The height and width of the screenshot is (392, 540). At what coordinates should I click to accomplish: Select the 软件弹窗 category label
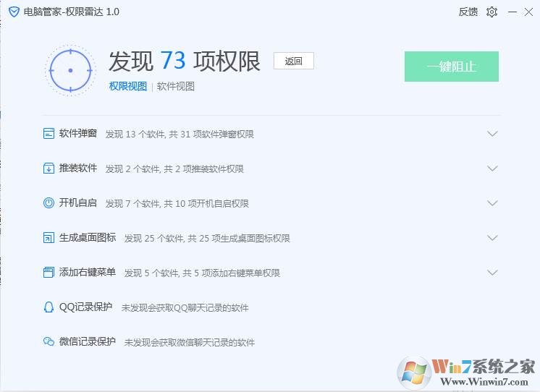(78, 133)
